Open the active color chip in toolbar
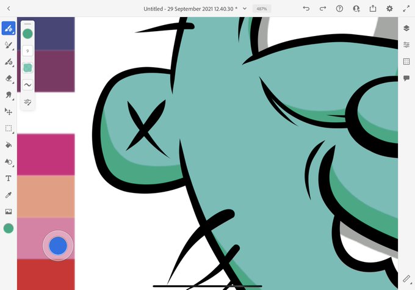Viewport: 415px width, 290px height. coord(9,228)
